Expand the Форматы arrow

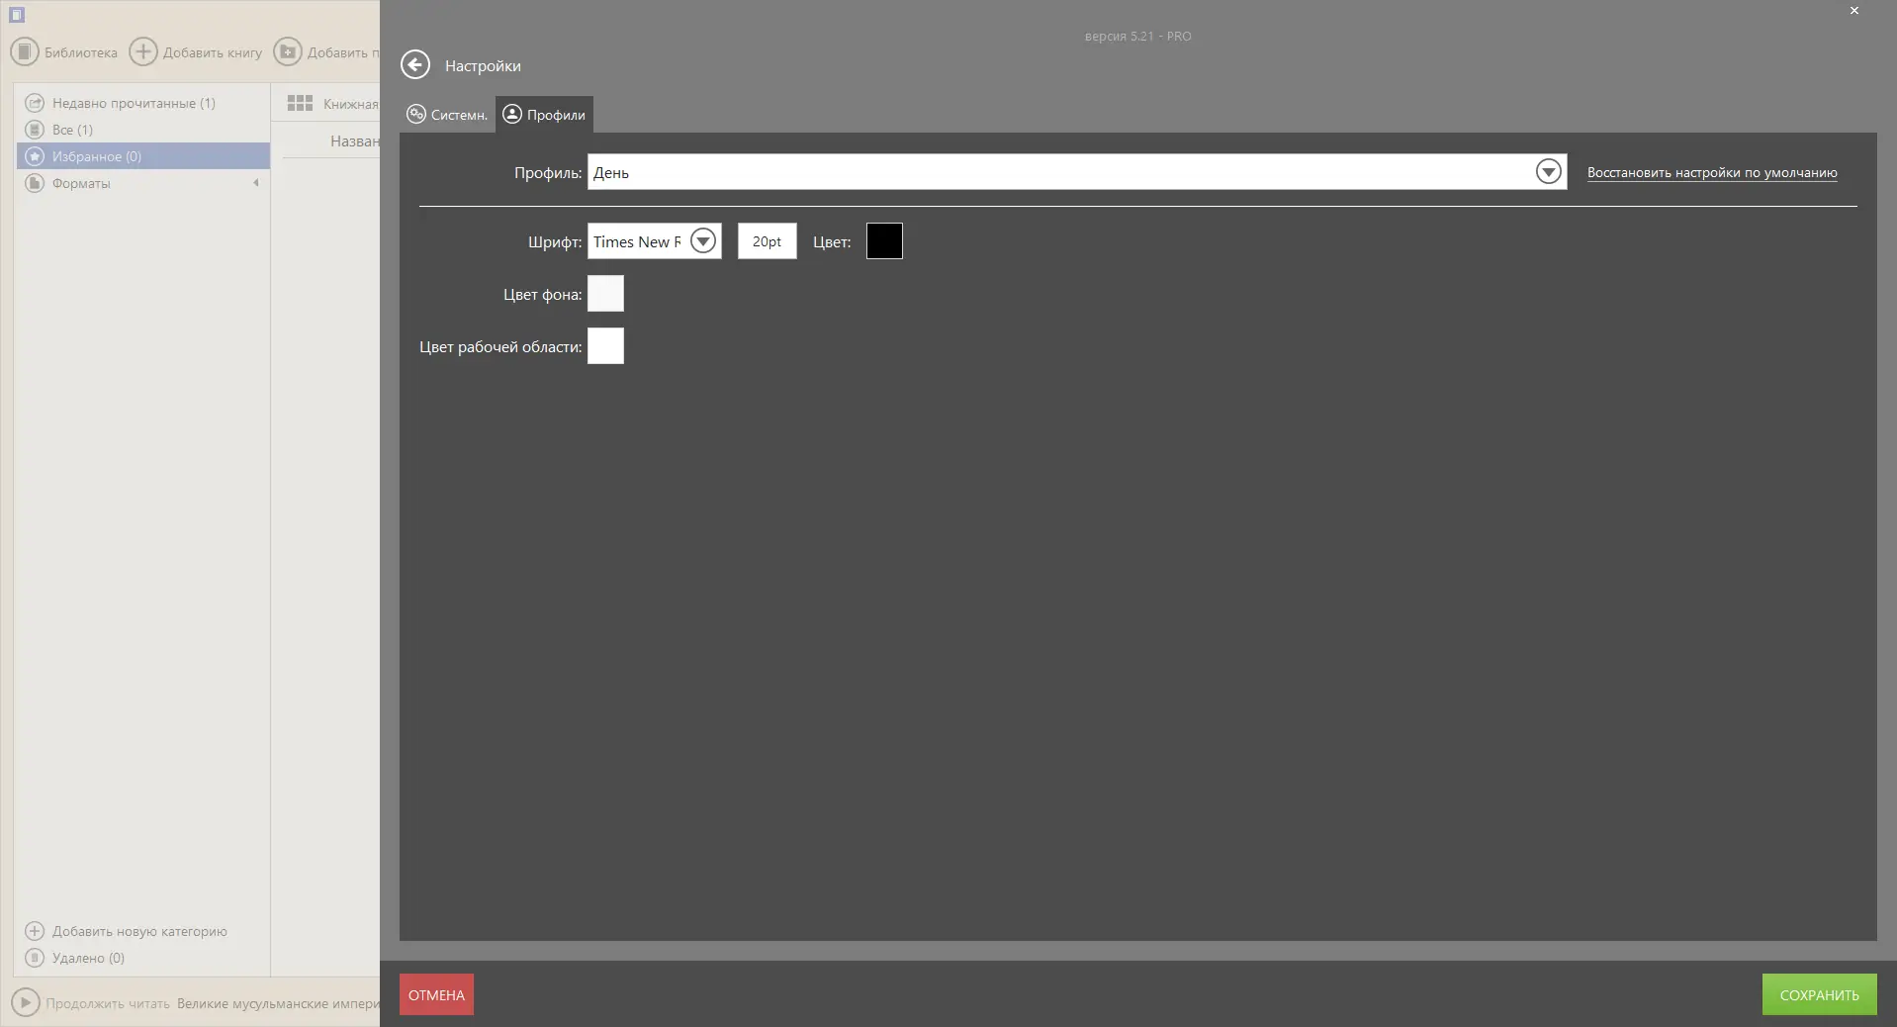256,183
